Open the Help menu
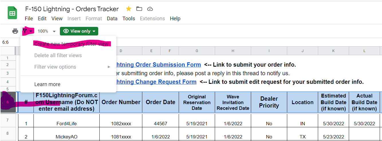Viewport: 382px width, 141px height. [175, 19]
